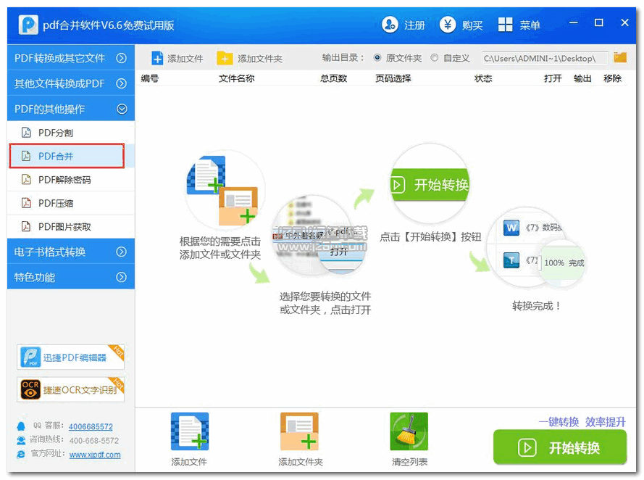The width and height of the screenshot is (644, 480).
Task: Select the 原文件夹 radio button
Action: 377,58
